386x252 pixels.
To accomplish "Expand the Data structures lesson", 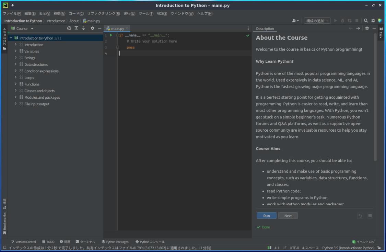I will [x=16, y=64].
